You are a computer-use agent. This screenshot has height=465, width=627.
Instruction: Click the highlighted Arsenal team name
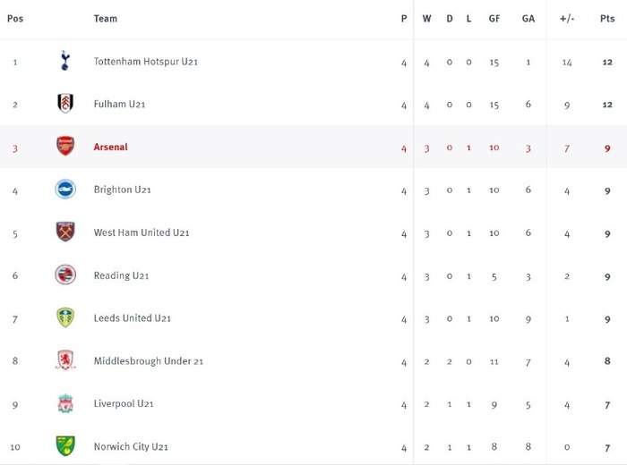[x=111, y=147]
